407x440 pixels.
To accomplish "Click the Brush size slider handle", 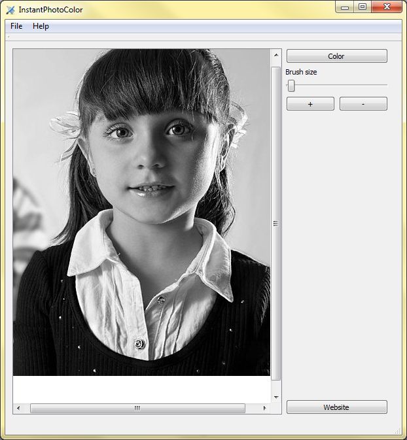I will (291, 86).
